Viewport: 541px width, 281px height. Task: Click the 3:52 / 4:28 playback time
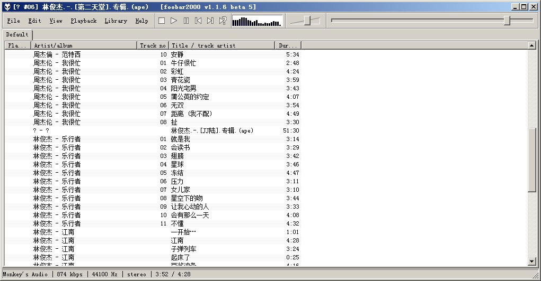[173, 274]
